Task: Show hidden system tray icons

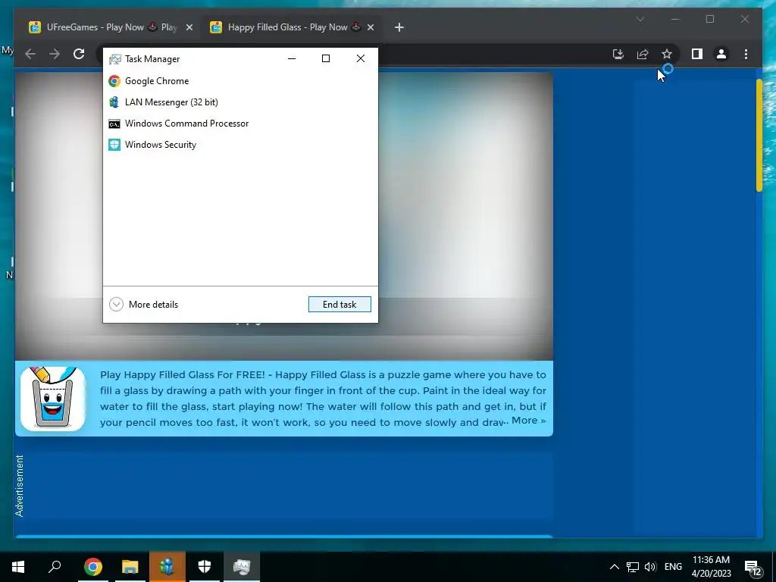Action: [x=614, y=567]
